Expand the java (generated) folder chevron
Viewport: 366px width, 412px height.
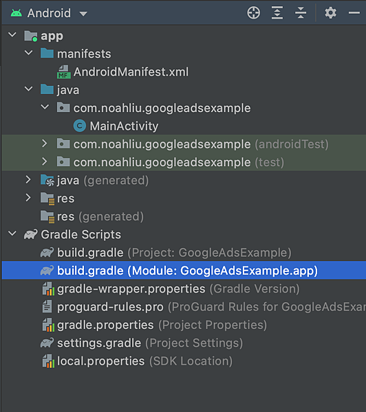(x=28, y=180)
